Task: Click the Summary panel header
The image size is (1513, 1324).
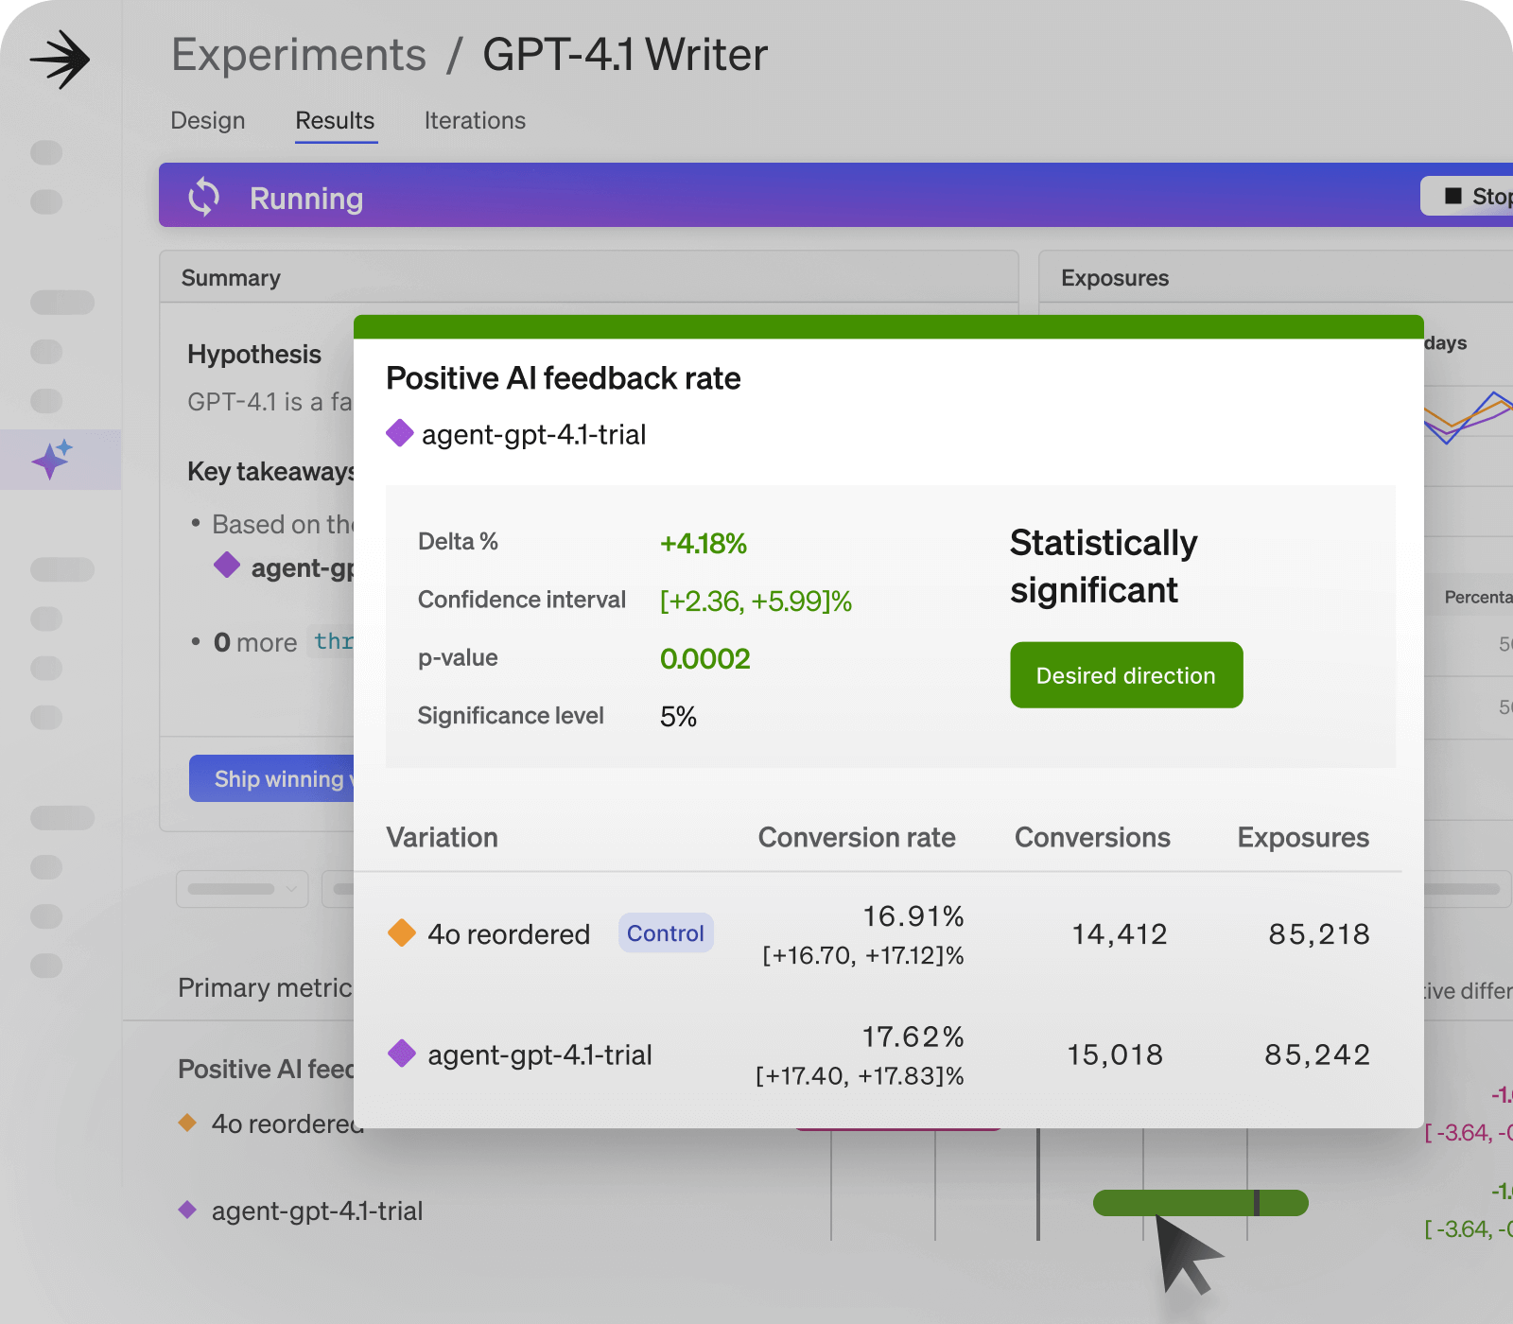Action: [x=588, y=277]
